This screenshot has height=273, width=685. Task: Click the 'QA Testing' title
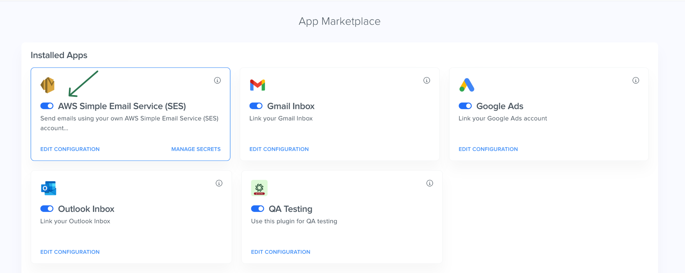click(291, 209)
